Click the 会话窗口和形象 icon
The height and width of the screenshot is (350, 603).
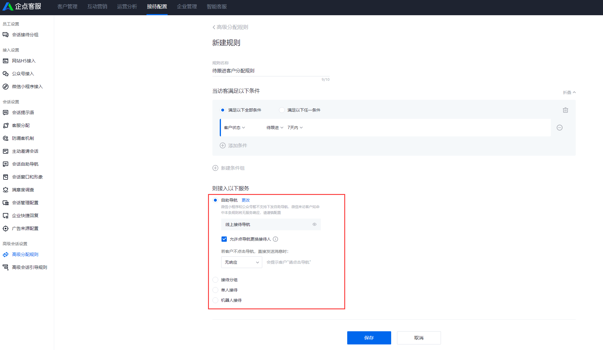6,177
